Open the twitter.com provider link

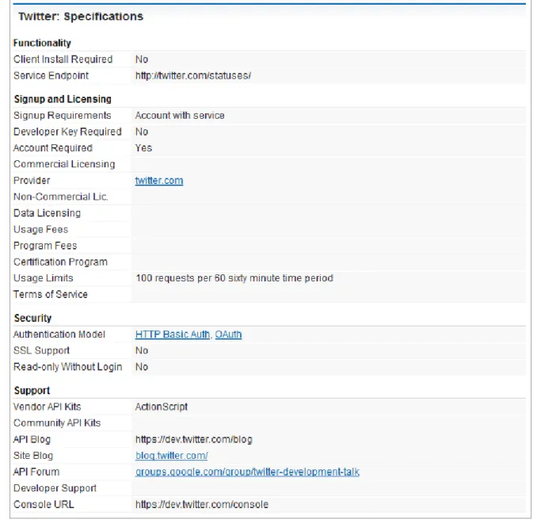(159, 181)
